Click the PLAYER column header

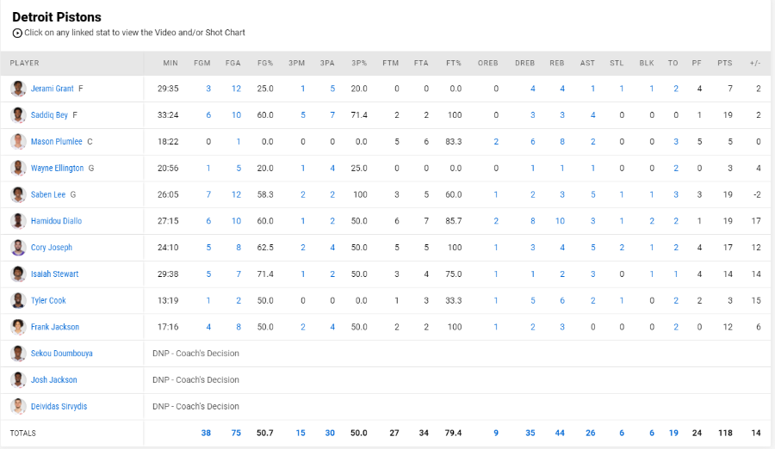tap(24, 64)
